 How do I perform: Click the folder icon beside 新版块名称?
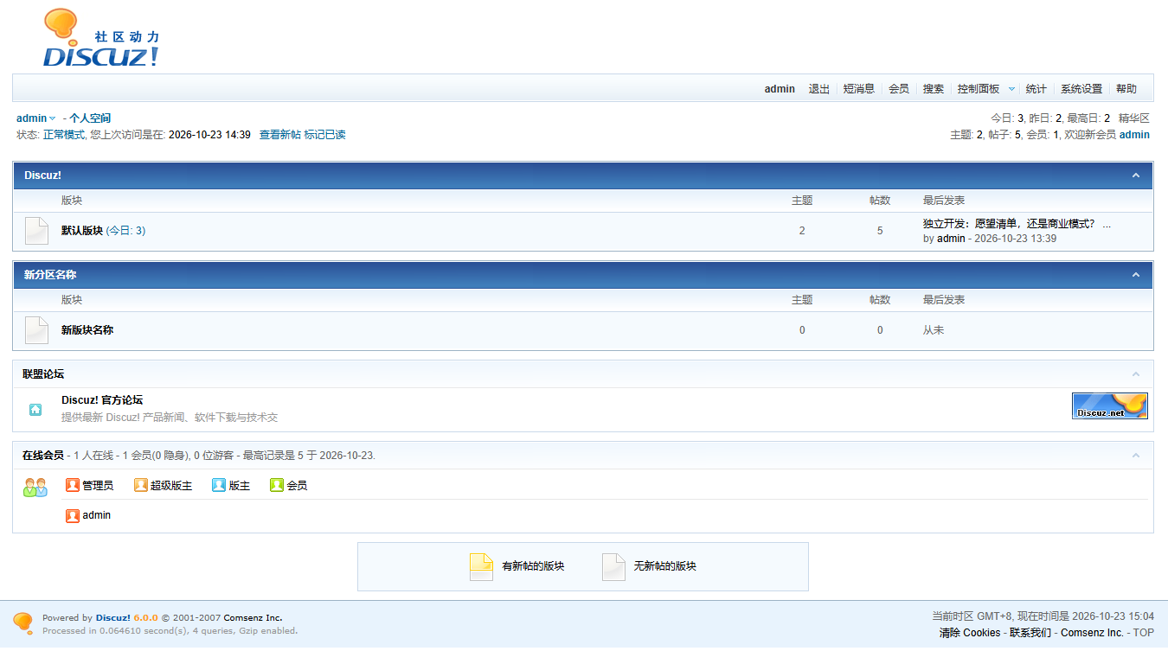point(36,330)
